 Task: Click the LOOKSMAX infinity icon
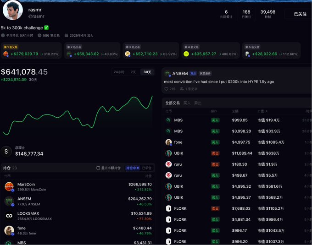coord(9,216)
